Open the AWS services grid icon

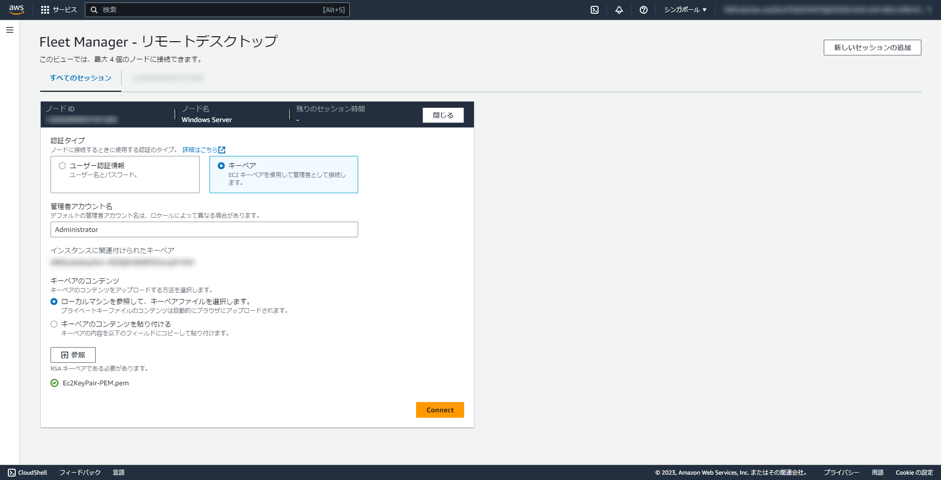pos(45,9)
